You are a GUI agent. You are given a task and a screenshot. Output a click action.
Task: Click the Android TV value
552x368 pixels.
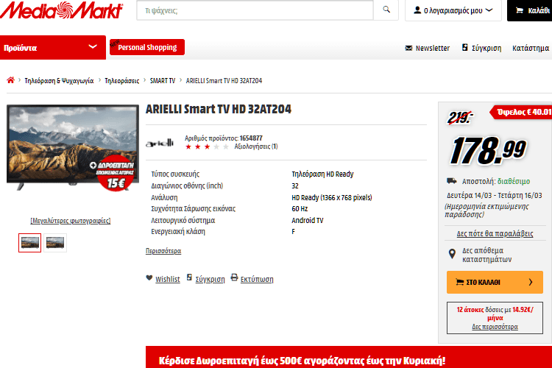[x=308, y=221]
